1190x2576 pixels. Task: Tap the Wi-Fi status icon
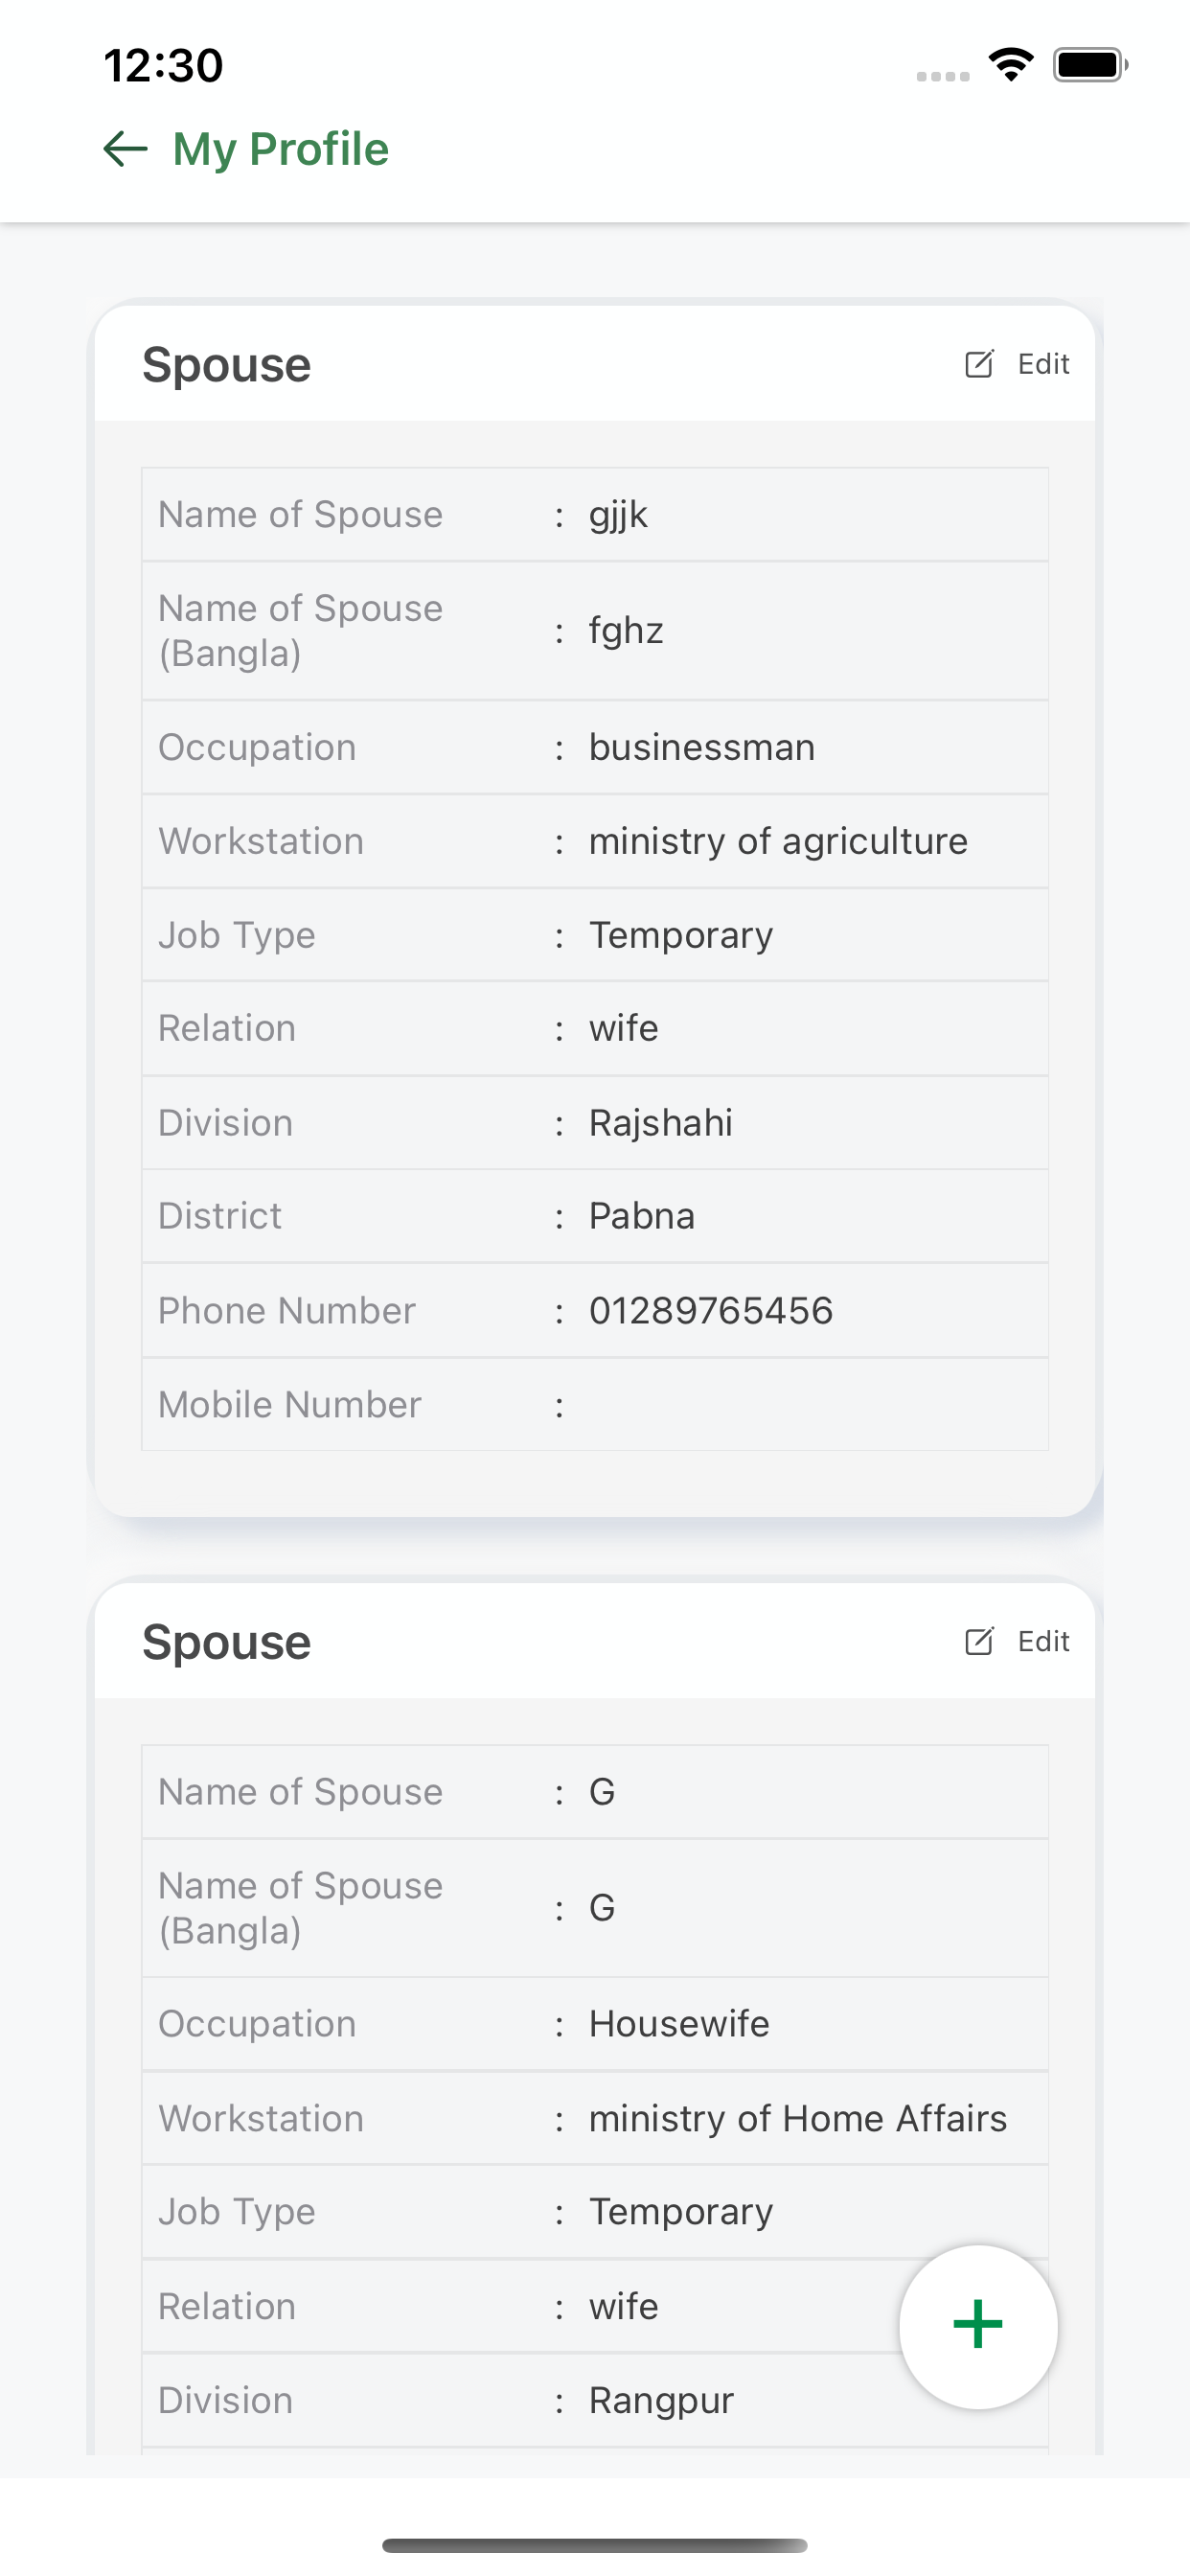click(1011, 65)
